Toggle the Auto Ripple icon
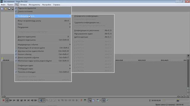 pos(98,100)
